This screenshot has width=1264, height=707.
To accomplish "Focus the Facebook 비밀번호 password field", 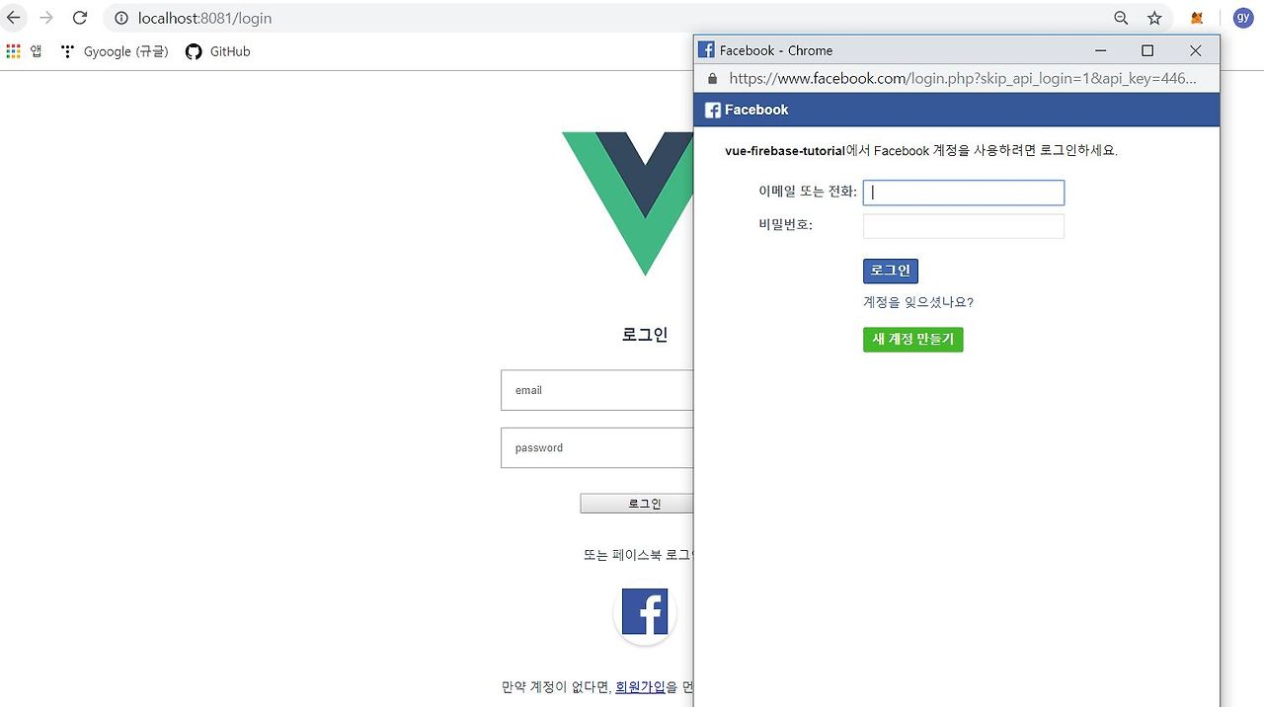I will [964, 226].
